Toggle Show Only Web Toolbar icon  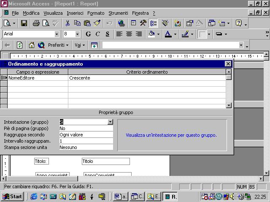(x=94, y=45)
